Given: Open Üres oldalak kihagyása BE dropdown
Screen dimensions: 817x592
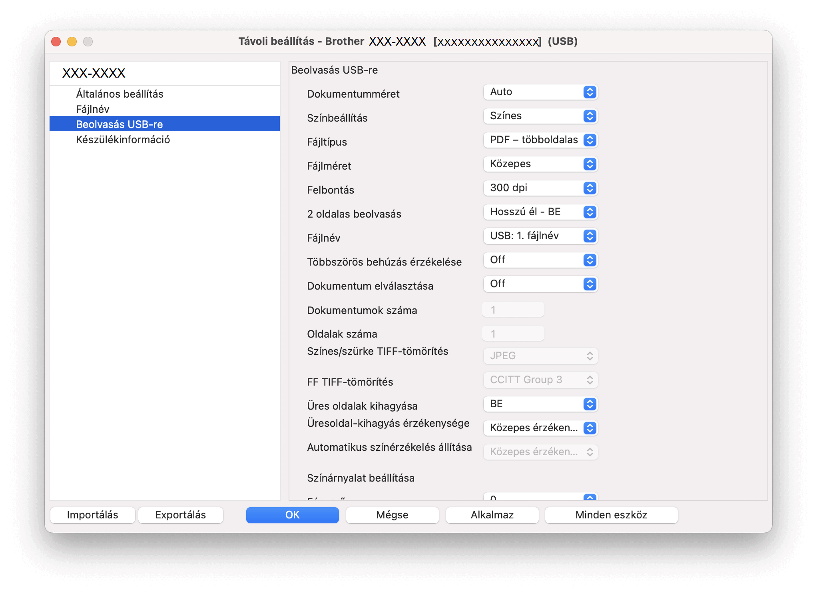Looking at the screenshot, I should 540,404.
